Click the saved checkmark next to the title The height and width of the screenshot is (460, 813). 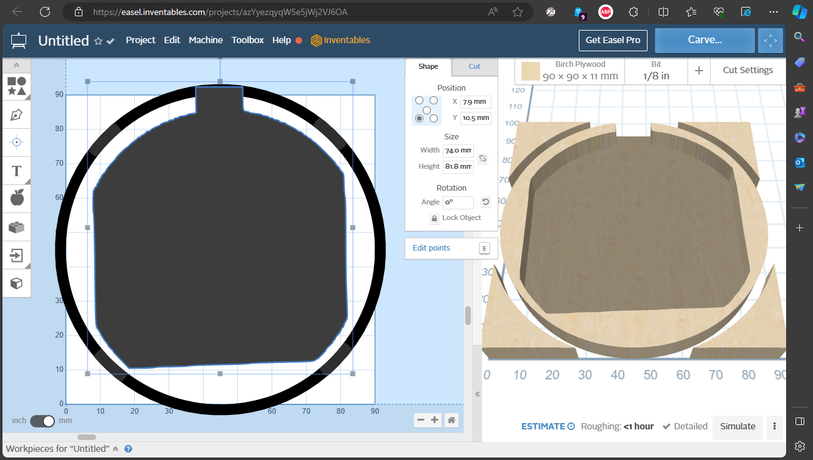coord(111,41)
